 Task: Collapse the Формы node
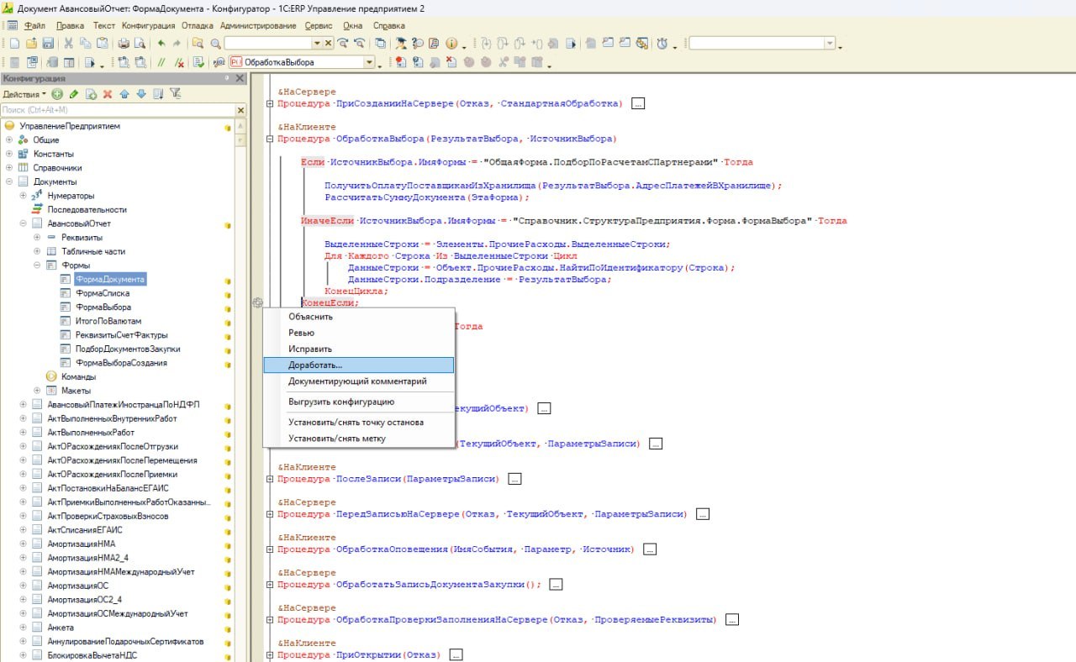coord(38,265)
